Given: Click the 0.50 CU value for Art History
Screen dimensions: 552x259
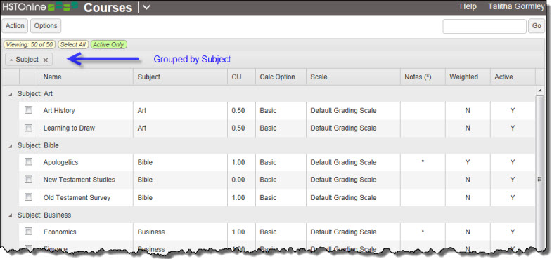Looking at the screenshot, I should [x=238, y=111].
